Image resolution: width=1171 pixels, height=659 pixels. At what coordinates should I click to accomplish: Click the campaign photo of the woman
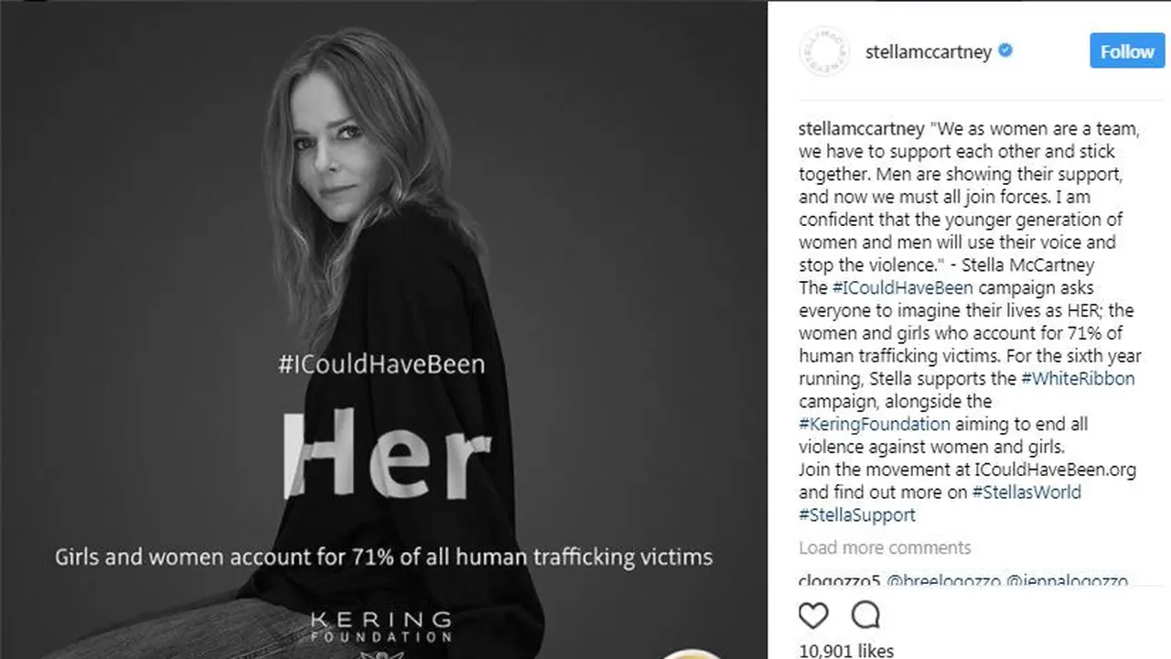point(383,329)
